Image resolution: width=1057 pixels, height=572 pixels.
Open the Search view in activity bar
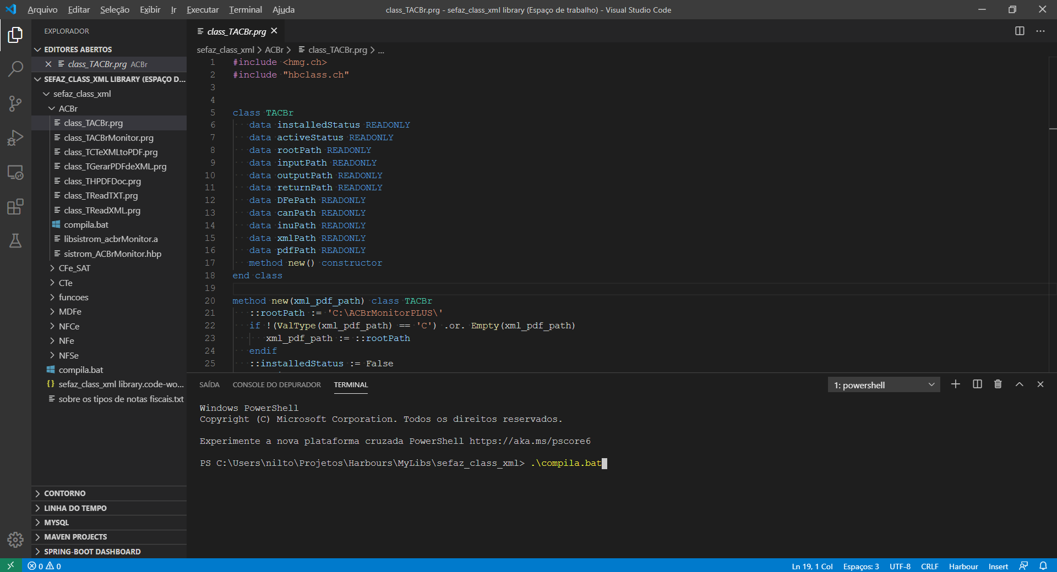coord(15,69)
